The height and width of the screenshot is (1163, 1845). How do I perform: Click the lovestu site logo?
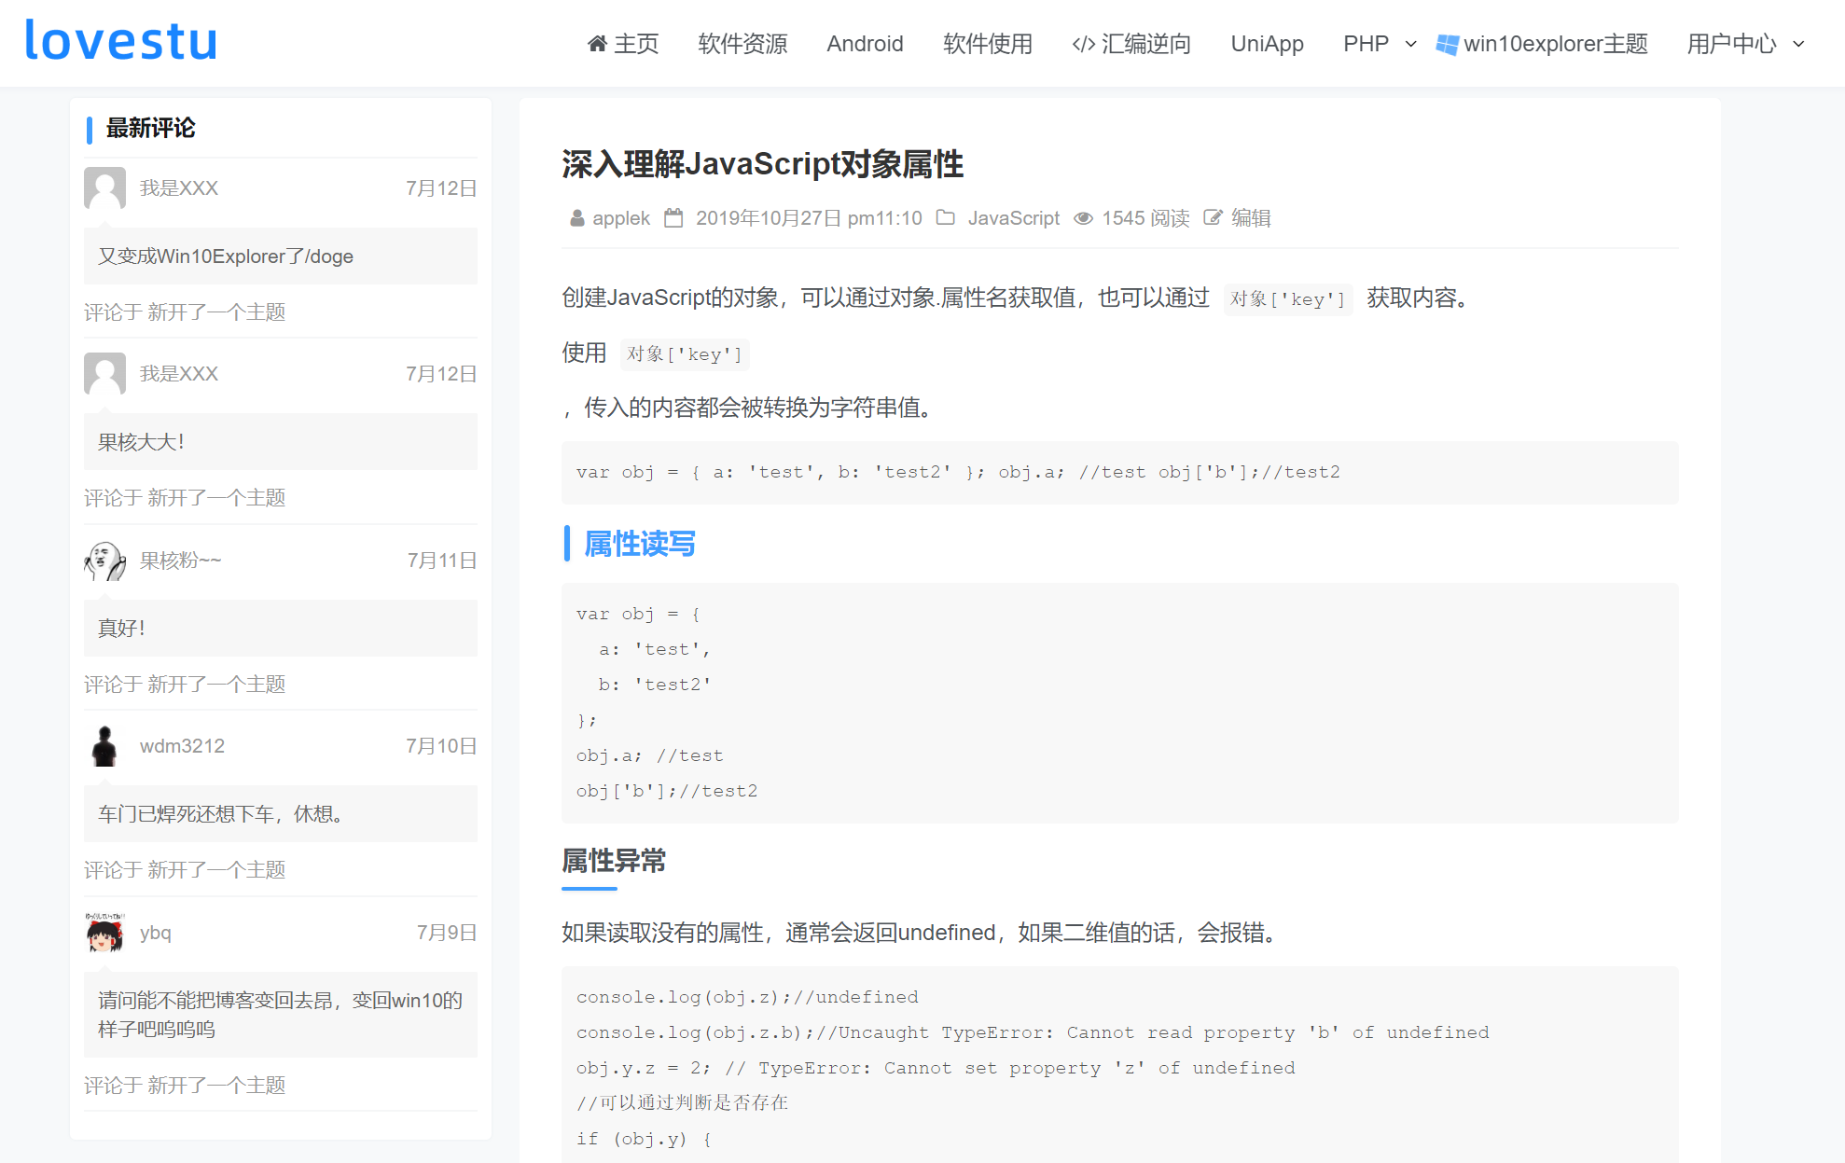click(x=121, y=41)
